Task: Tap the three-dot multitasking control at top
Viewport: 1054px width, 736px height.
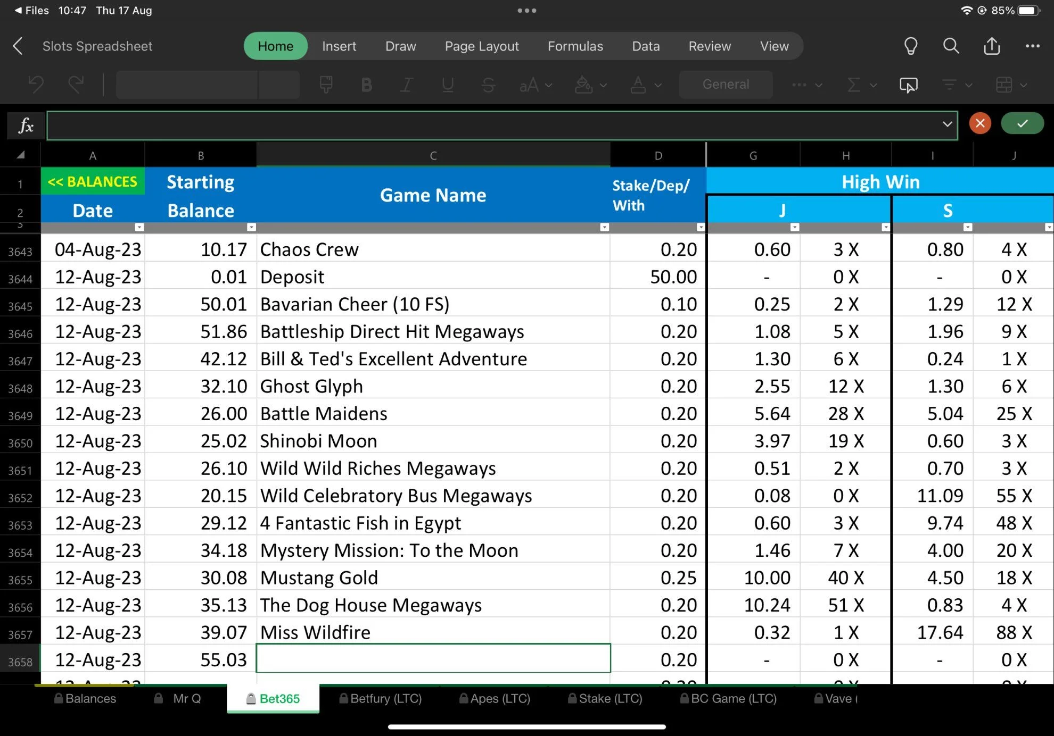Action: tap(526, 10)
